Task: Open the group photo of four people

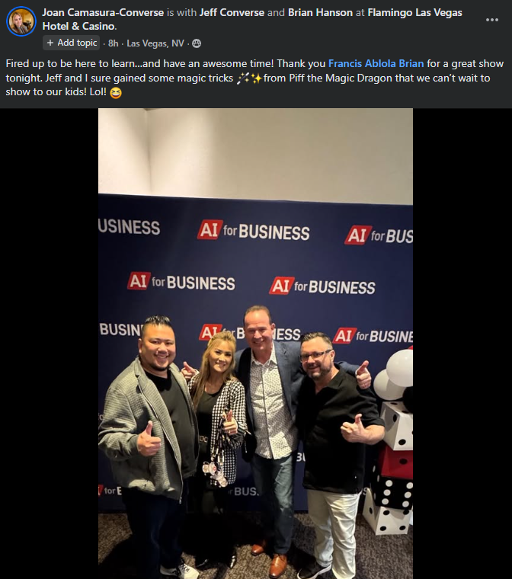Action: 256,344
